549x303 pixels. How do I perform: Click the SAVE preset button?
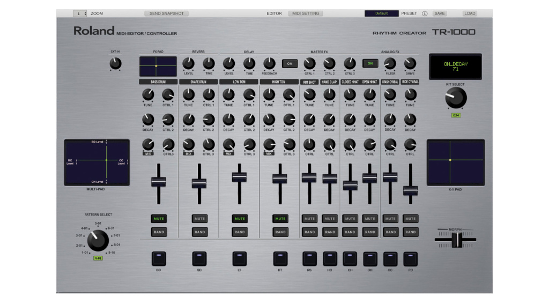click(x=440, y=13)
